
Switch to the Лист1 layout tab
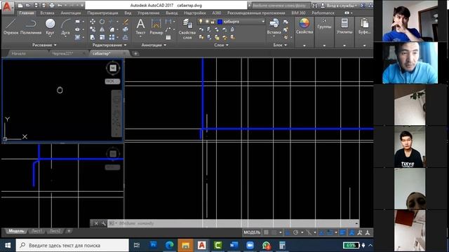click(x=36, y=231)
